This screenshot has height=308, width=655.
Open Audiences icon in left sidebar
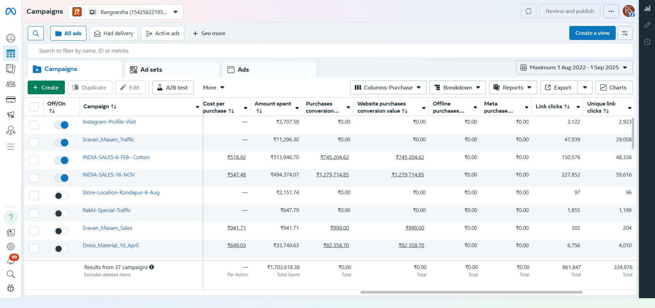(x=11, y=84)
